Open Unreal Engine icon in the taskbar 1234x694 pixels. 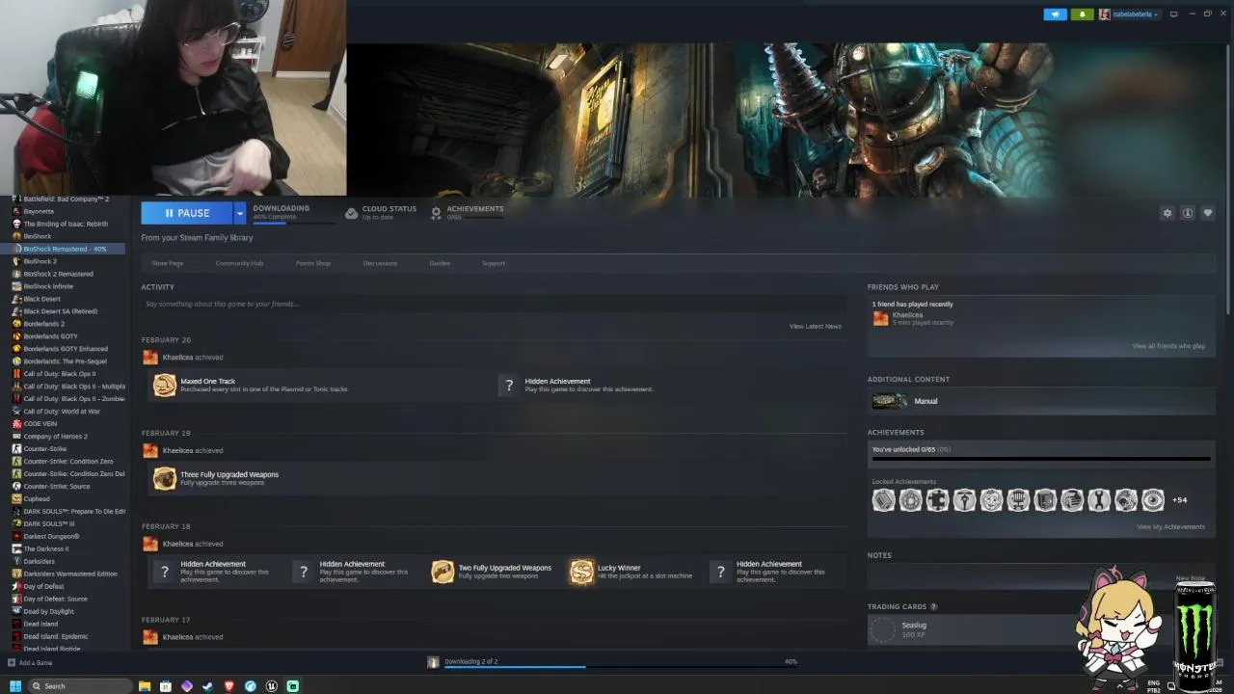coord(272,686)
